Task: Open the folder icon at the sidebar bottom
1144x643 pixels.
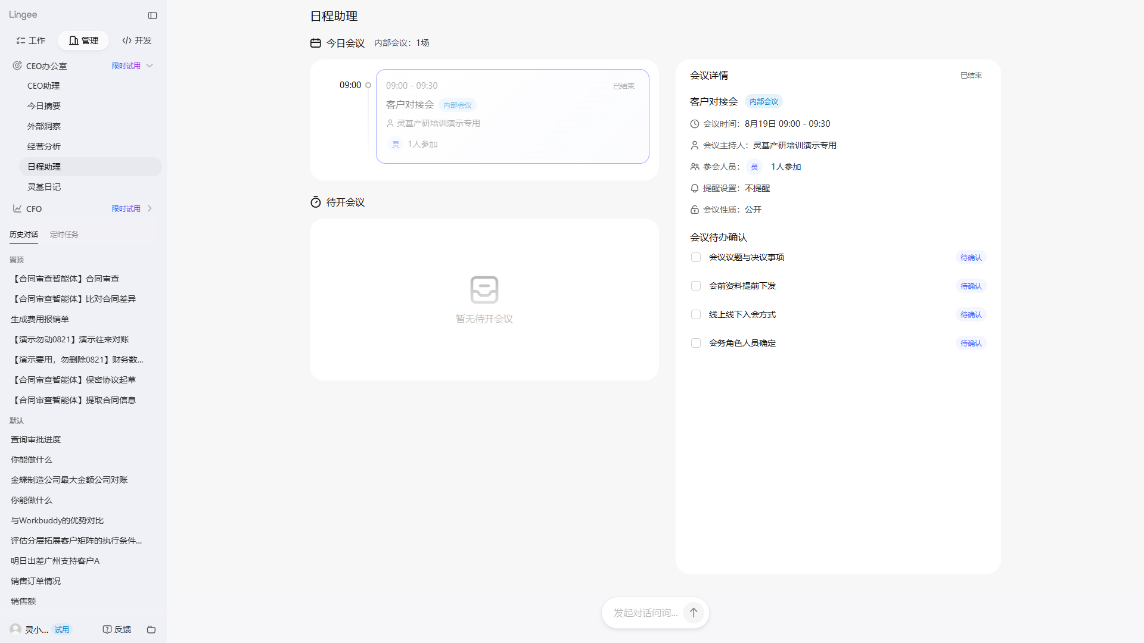Action: (151, 629)
